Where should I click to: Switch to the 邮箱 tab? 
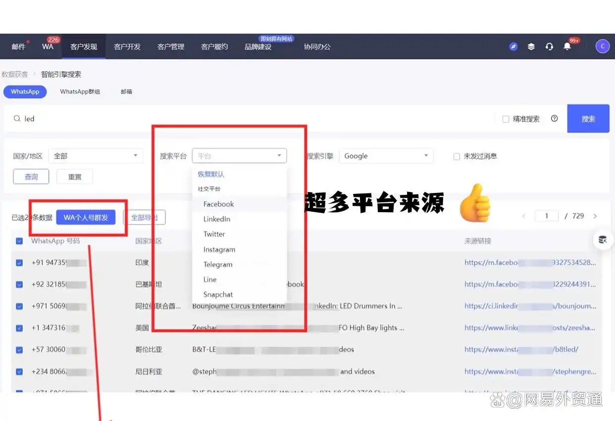[126, 92]
